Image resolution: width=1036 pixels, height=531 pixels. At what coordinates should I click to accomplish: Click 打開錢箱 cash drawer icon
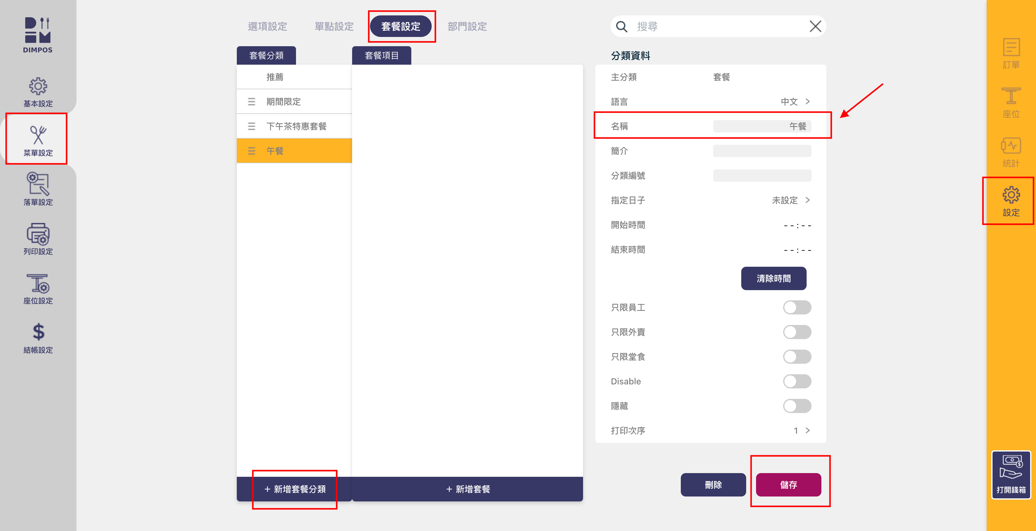tap(1011, 467)
